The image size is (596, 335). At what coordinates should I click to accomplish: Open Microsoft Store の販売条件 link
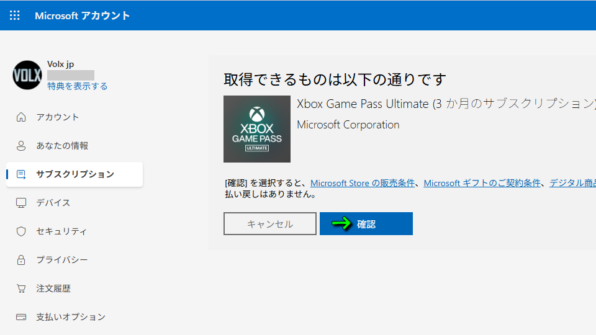(x=363, y=183)
